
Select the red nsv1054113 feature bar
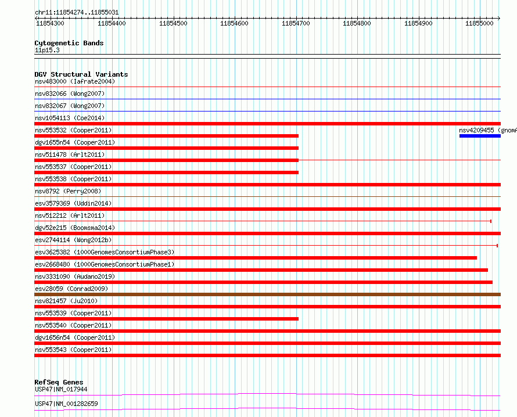pyautogui.click(x=267, y=124)
